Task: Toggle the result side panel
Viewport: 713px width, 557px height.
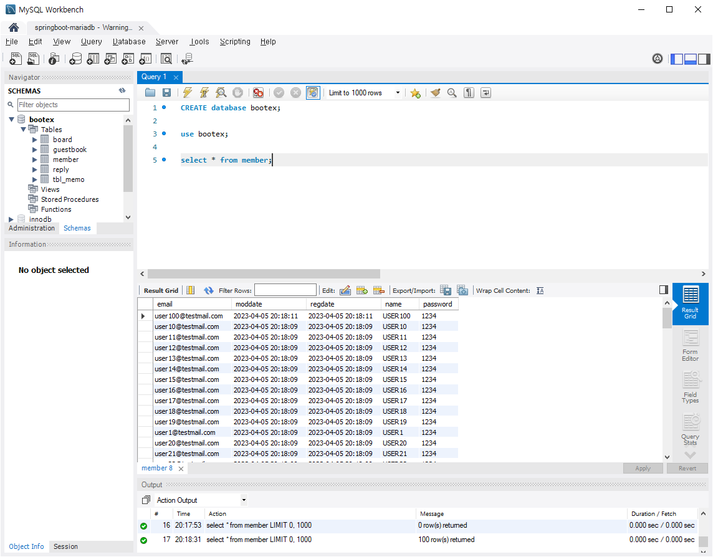Action: 663,290
